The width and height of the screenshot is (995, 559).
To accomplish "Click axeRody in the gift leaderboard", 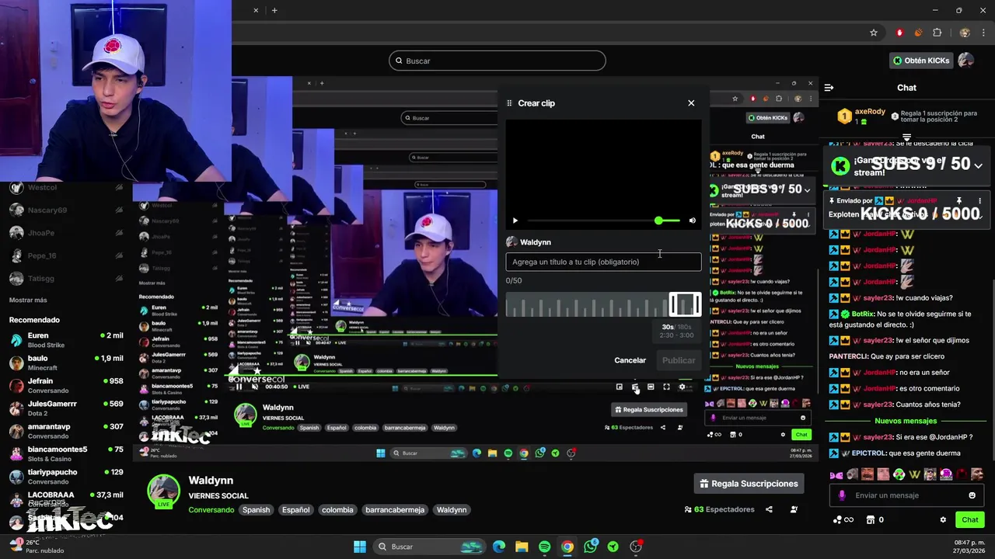I will coord(870,112).
